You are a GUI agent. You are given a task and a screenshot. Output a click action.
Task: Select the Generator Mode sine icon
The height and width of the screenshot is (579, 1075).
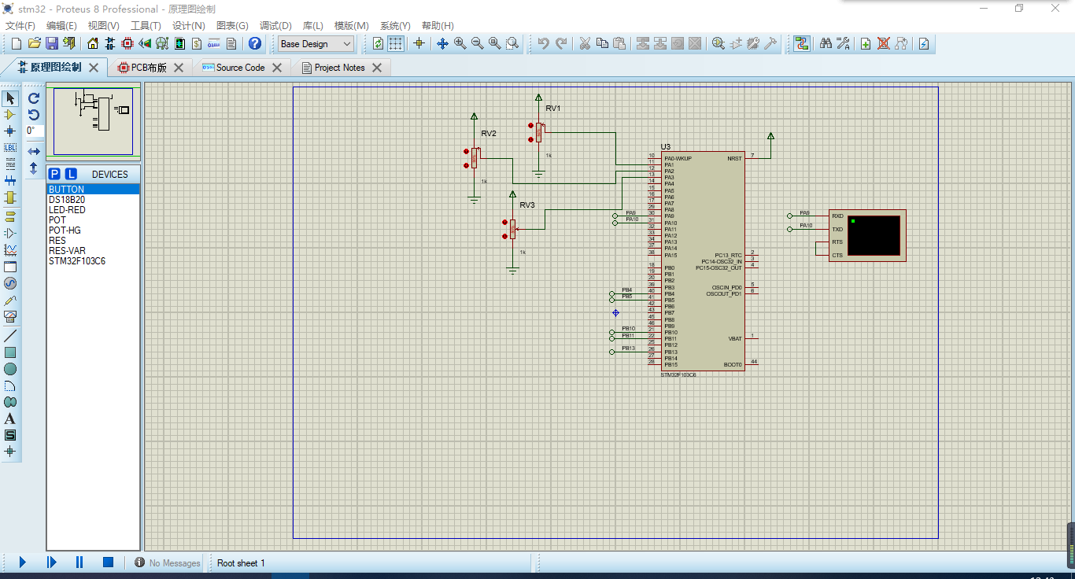[10, 283]
